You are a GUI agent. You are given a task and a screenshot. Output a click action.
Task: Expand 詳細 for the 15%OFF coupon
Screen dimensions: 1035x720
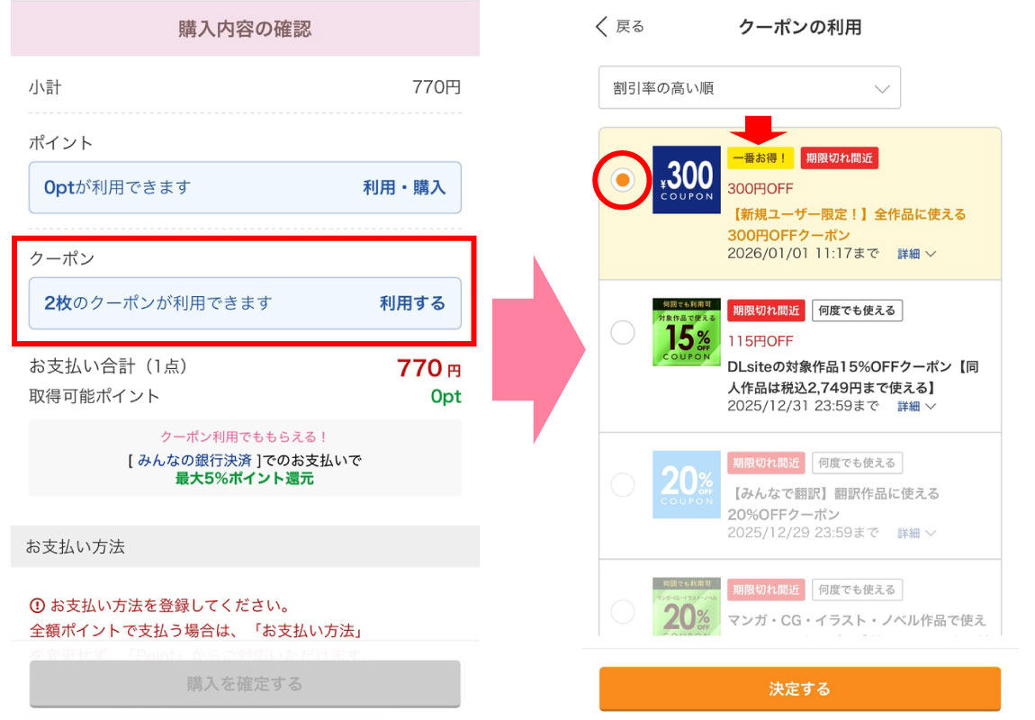point(916,407)
